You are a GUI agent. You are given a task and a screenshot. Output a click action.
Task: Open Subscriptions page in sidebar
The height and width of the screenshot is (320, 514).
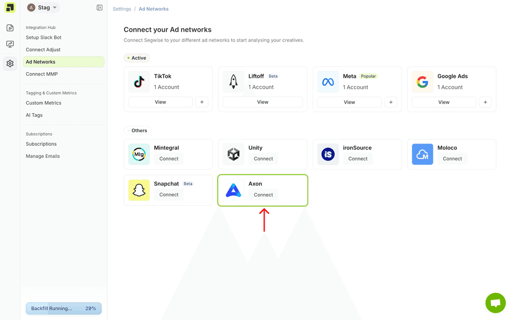pos(41,144)
